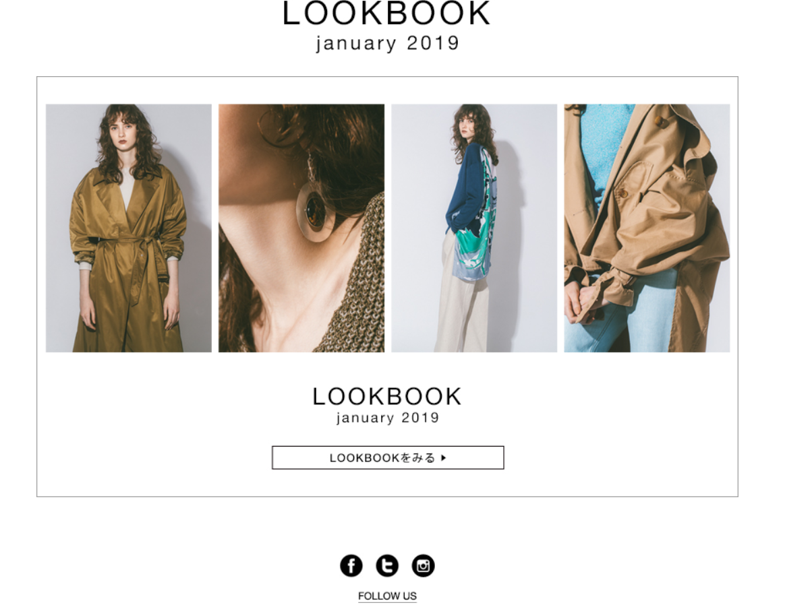Open the navy sweater scarf-print photo
Viewport: 785px width, 605px height.
coord(474,228)
